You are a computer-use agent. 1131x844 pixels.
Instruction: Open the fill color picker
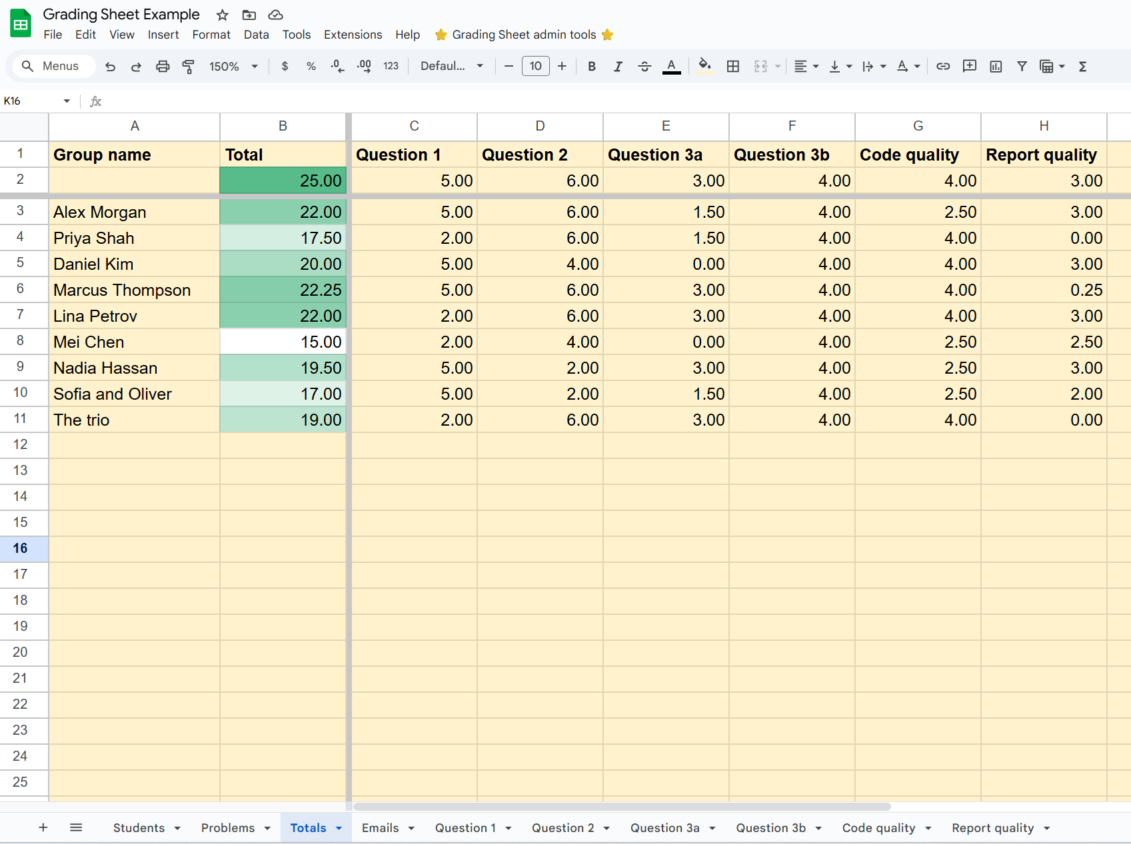tap(704, 66)
